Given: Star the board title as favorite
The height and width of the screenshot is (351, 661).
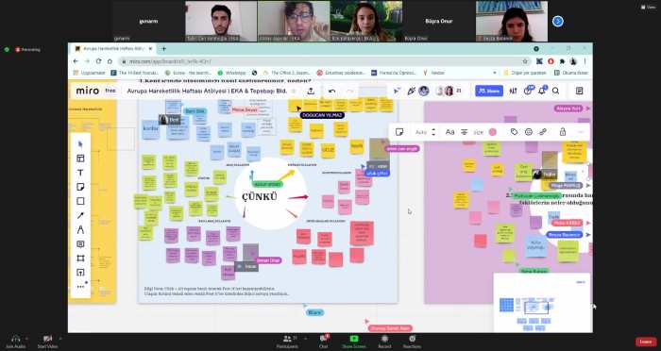Looking at the screenshot, I should (294, 91).
